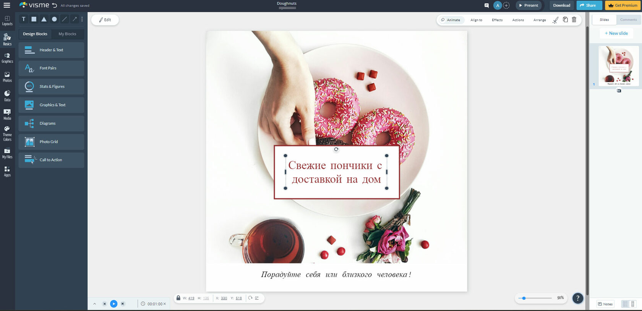642x311 pixels.
Task: Open the Arrange dropdown menu
Action: coord(540,20)
